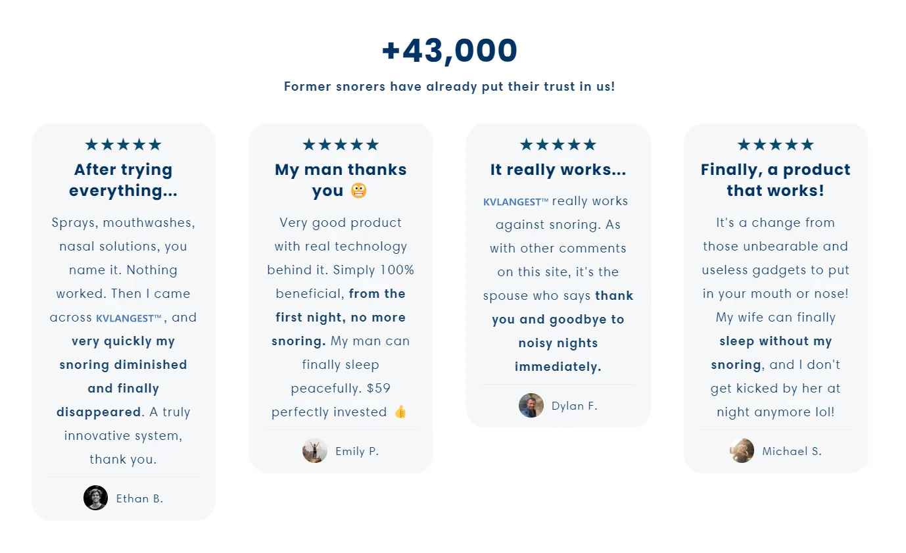This screenshot has width=906, height=553.
Task: Click the thumbs up emoji in Emily's review
Action: click(x=400, y=412)
